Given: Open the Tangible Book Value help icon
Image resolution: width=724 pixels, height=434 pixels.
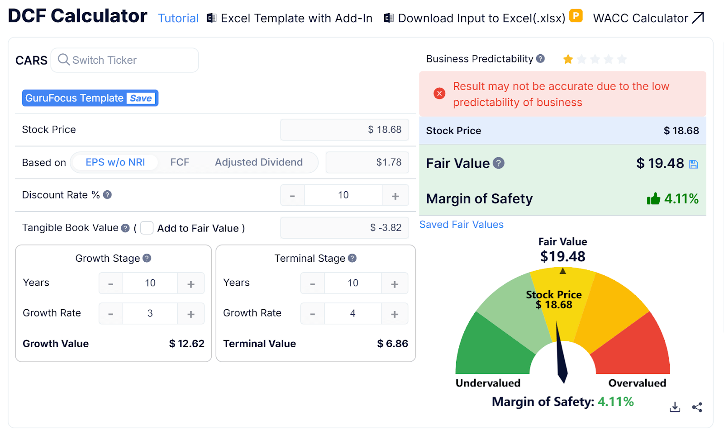Looking at the screenshot, I should 125,228.
